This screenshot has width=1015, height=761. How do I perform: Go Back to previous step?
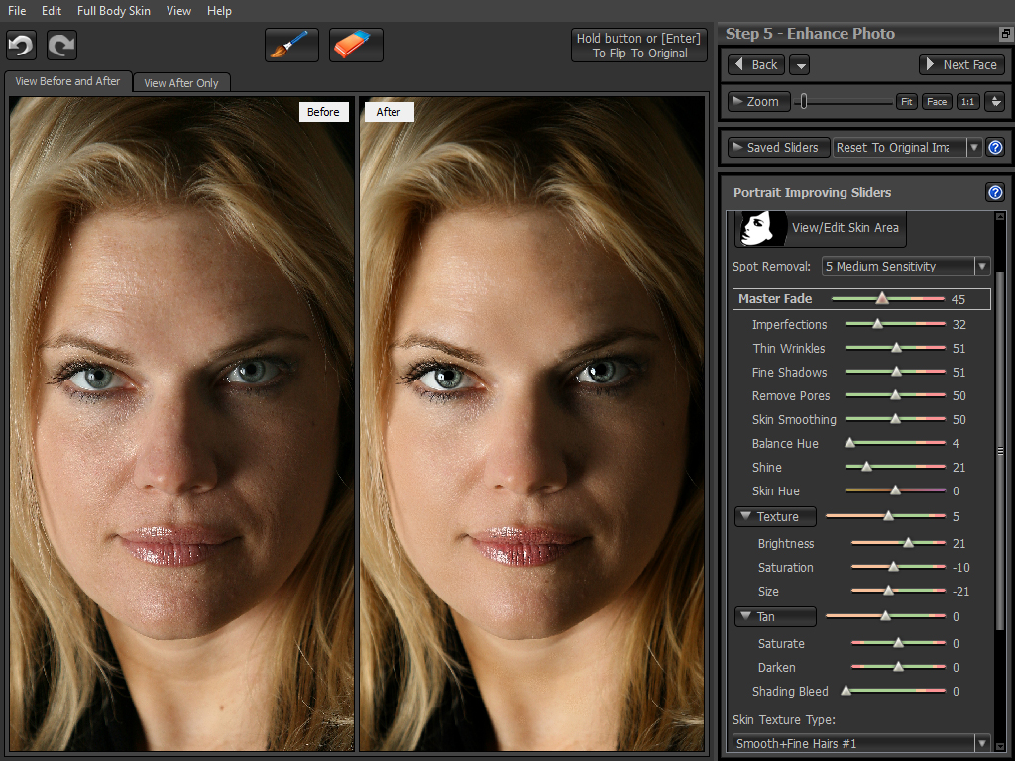[756, 65]
